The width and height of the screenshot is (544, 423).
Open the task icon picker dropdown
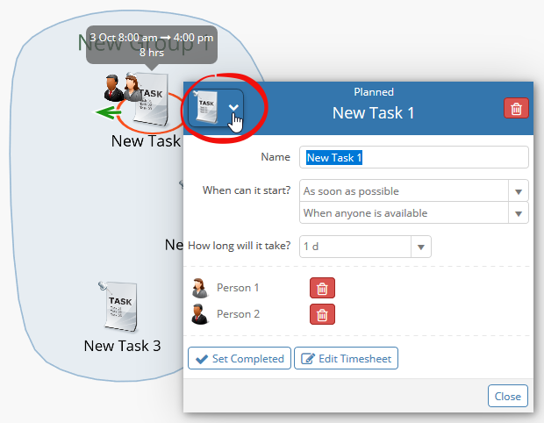[x=216, y=108]
